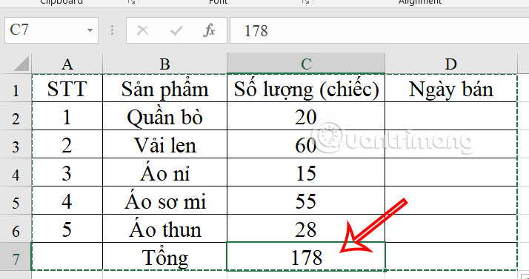
Task: Select empty Ngày bán cell in Áo nỉ row
Action: coord(451,172)
